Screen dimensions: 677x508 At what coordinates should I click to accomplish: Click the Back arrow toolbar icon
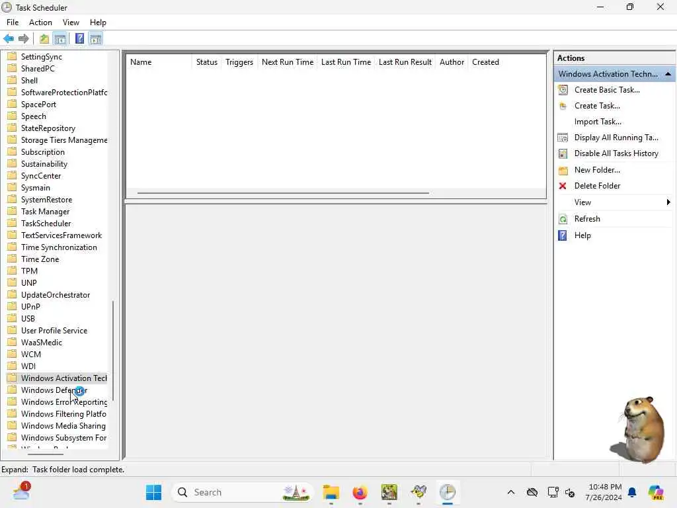8,38
